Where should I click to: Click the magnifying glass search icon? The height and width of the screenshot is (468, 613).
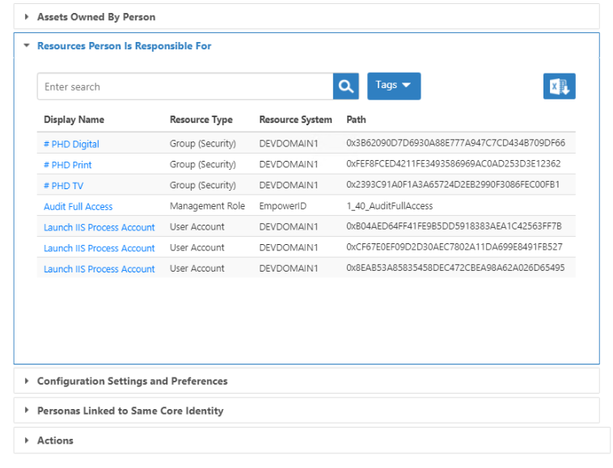[x=345, y=86]
